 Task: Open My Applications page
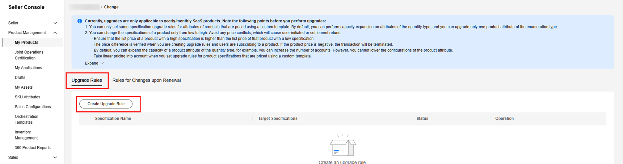[28, 68]
